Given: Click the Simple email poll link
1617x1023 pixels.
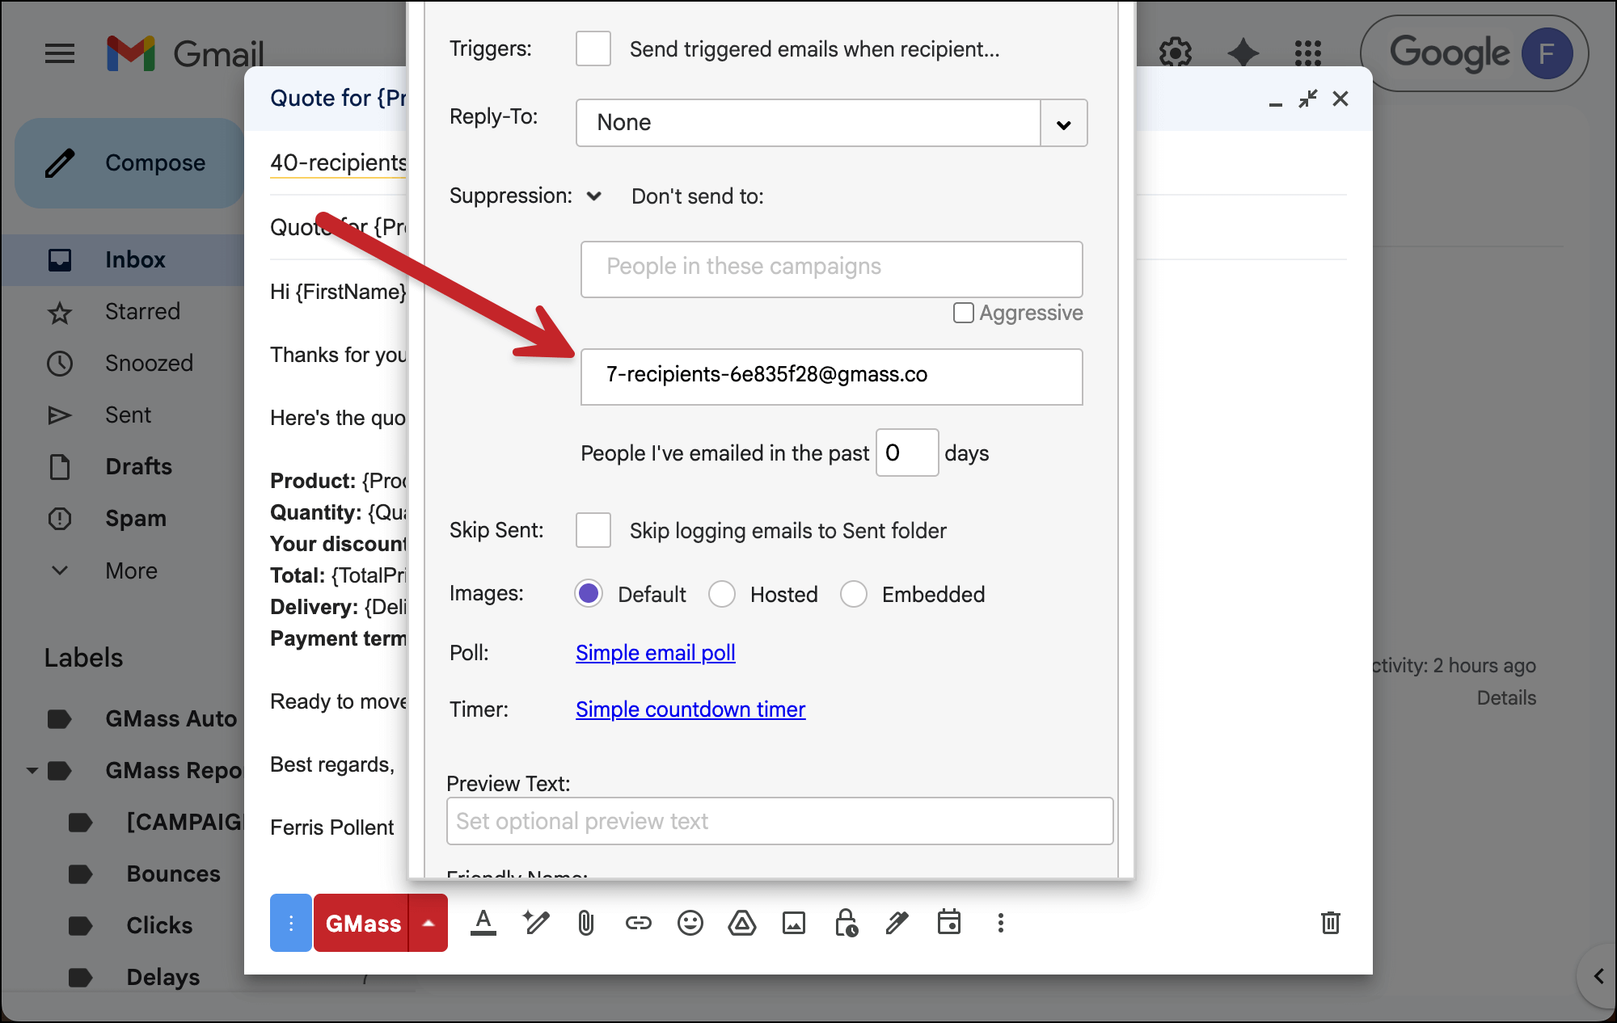Looking at the screenshot, I should tap(655, 652).
